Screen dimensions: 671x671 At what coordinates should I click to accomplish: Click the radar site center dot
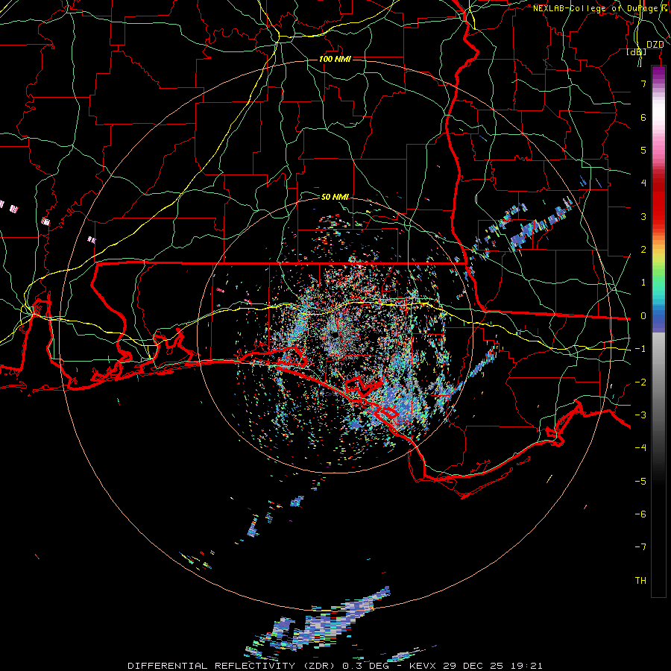pos(335,335)
